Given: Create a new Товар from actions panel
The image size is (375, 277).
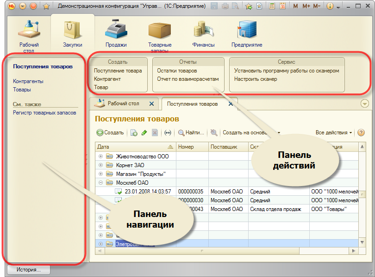Looking at the screenshot, I should click(x=101, y=87).
